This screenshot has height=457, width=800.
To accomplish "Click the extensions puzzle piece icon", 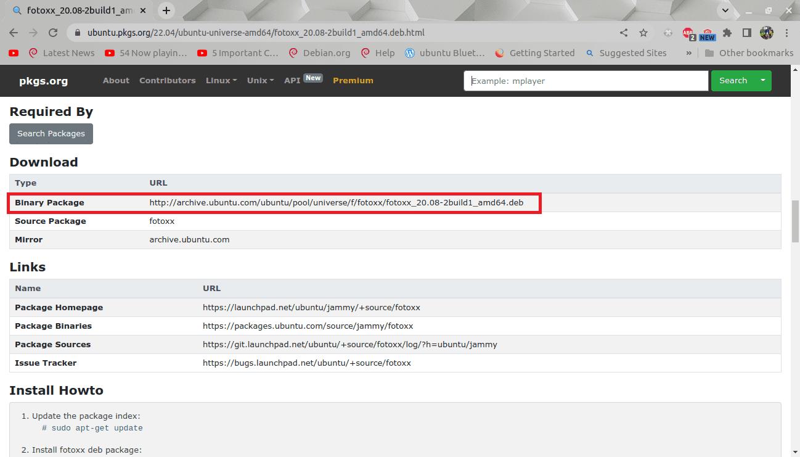I will point(727,32).
